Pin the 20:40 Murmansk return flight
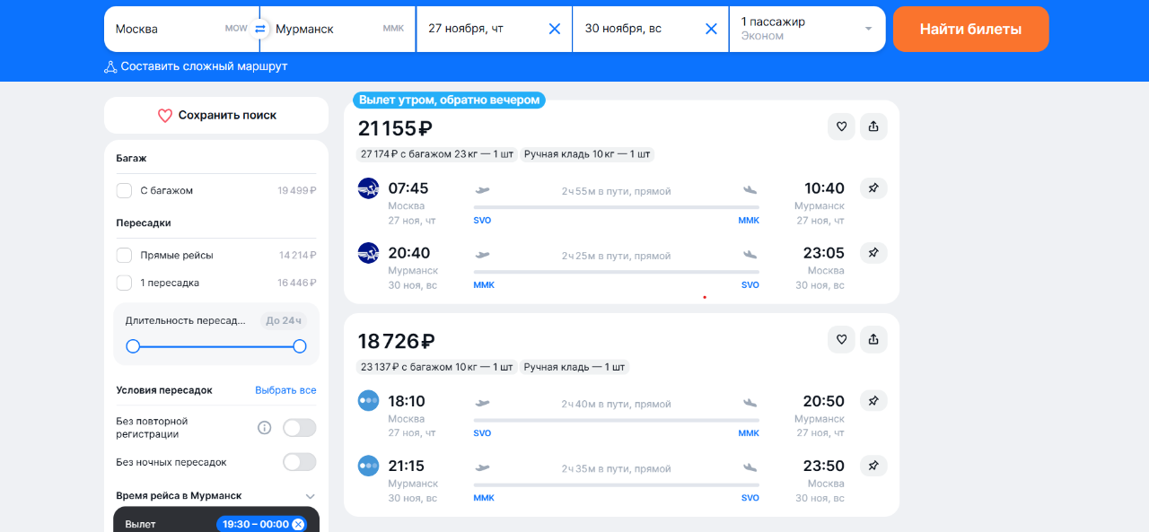 click(873, 253)
